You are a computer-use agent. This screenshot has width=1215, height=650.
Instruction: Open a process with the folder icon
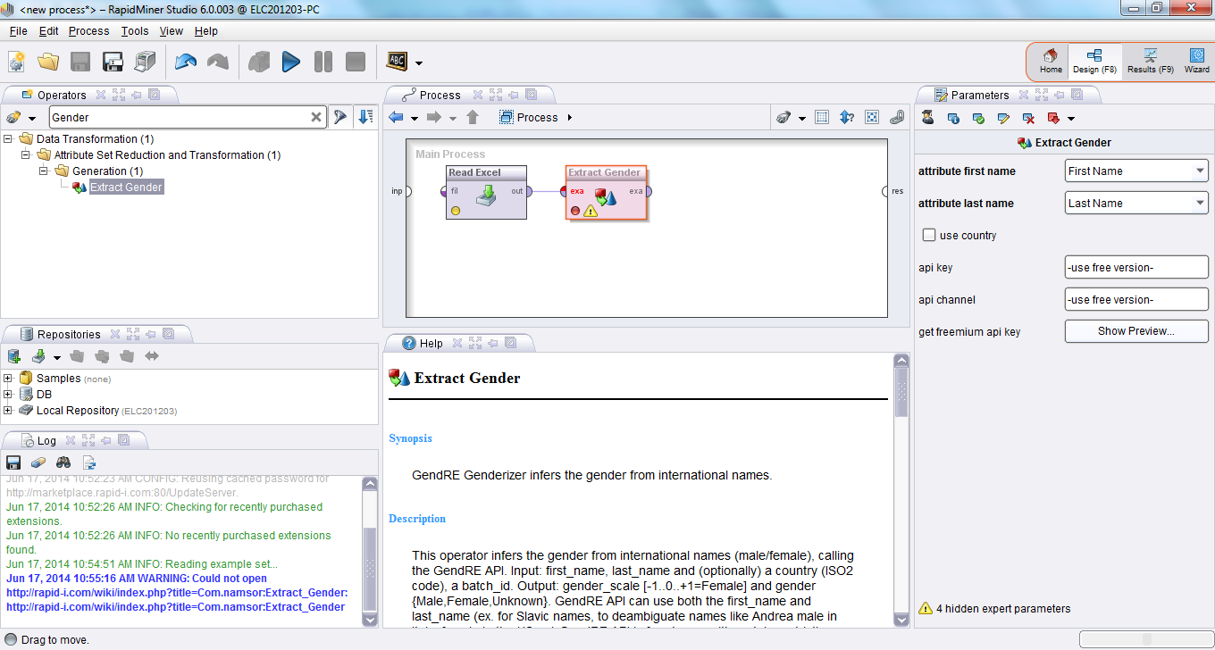pyautogui.click(x=48, y=62)
